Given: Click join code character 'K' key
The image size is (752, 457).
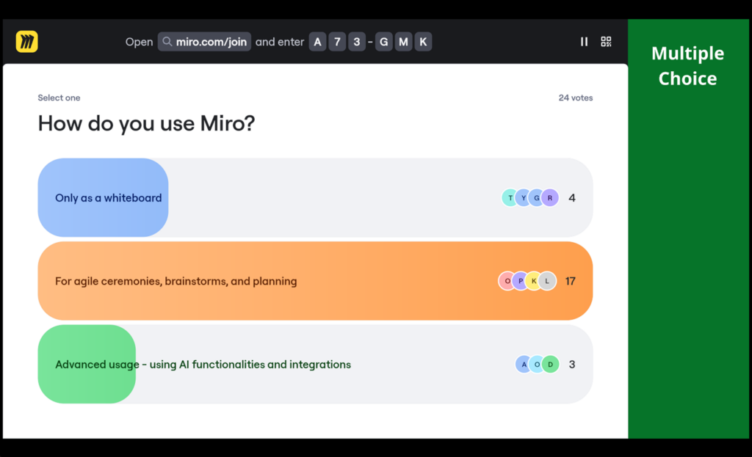Looking at the screenshot, I should click(422, 42).
